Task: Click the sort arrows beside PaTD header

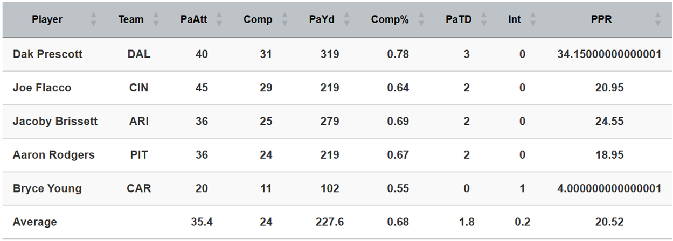Action: (484, 20)
